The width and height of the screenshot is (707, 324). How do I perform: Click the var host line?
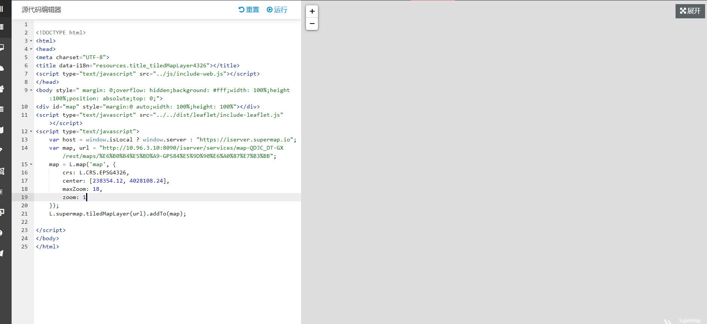[x=173, y=140]
